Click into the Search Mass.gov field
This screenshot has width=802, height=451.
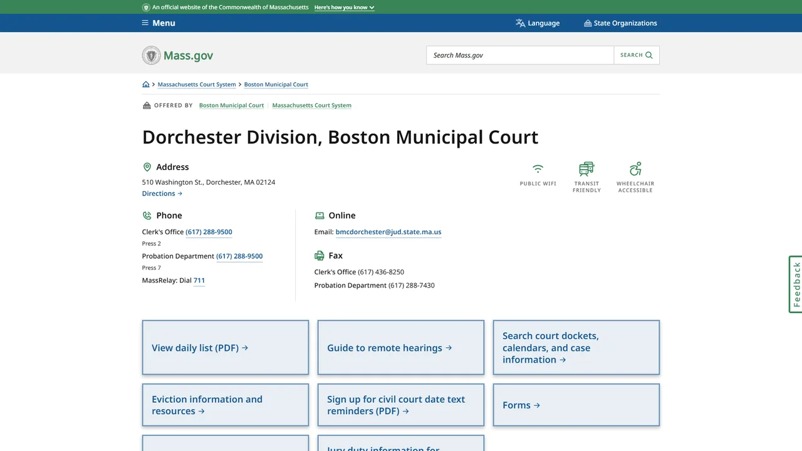click(x=520, y=55)
